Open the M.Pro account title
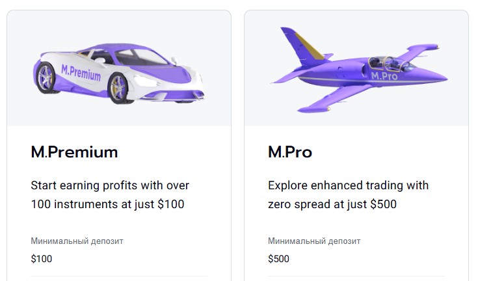This screenshot has height=281, width=478. click(x=290, y=152)
